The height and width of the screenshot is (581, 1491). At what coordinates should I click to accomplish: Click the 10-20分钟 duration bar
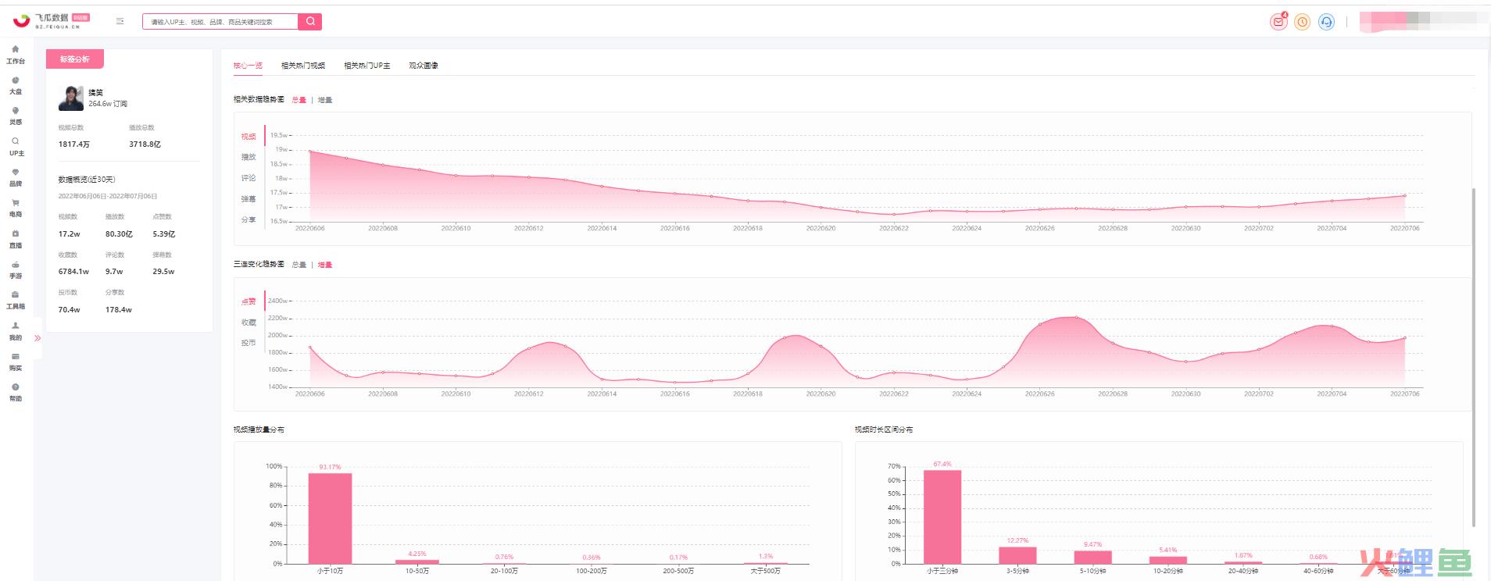(x=1168, y=559)
